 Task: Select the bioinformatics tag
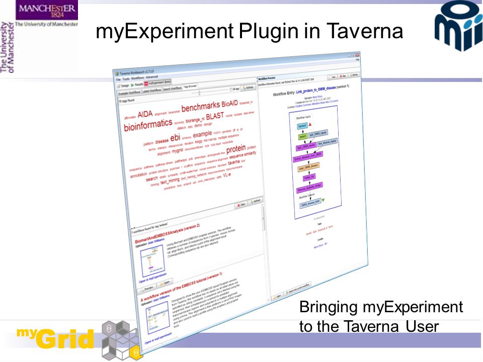[x=148, y=124]
